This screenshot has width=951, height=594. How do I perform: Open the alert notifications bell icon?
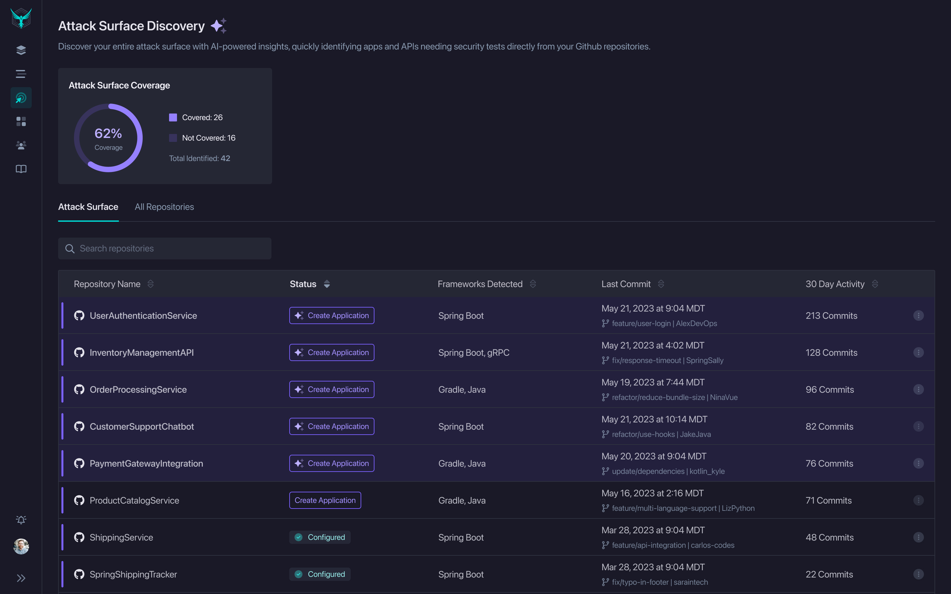click(x=21, y=520)
